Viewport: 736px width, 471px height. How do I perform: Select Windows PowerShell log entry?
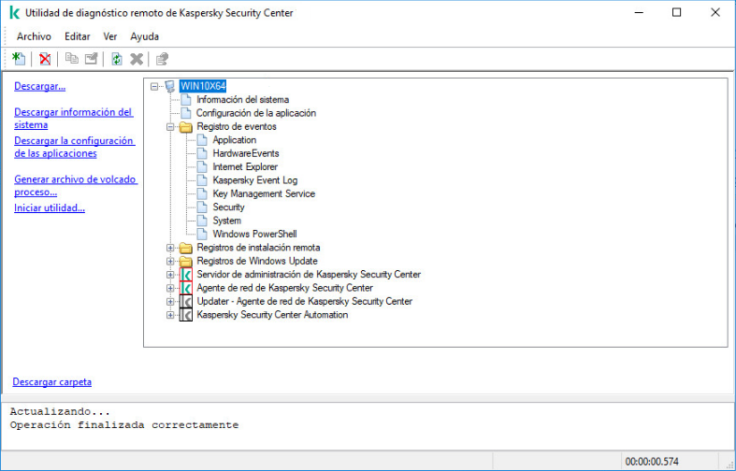pos(254,235)
